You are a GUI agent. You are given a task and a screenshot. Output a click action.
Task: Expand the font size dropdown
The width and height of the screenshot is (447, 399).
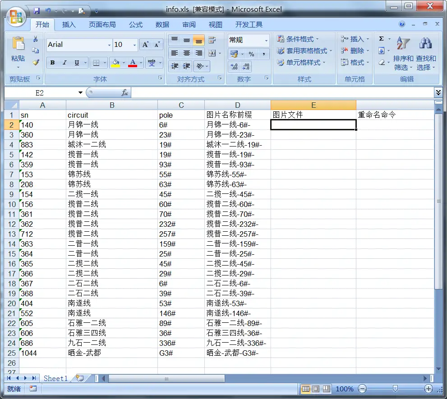pos(135,45)
